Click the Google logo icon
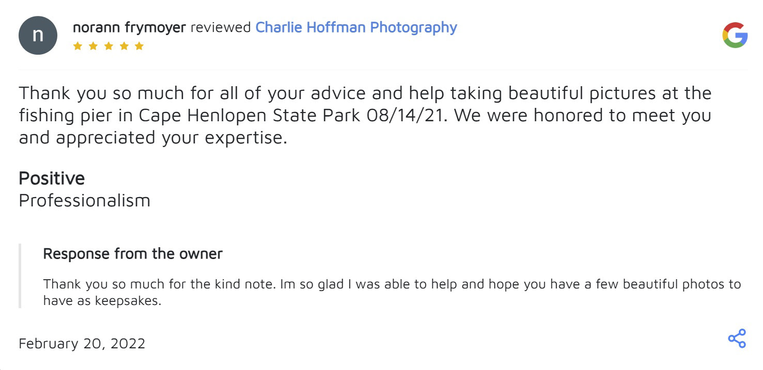 tap(735, 36)
